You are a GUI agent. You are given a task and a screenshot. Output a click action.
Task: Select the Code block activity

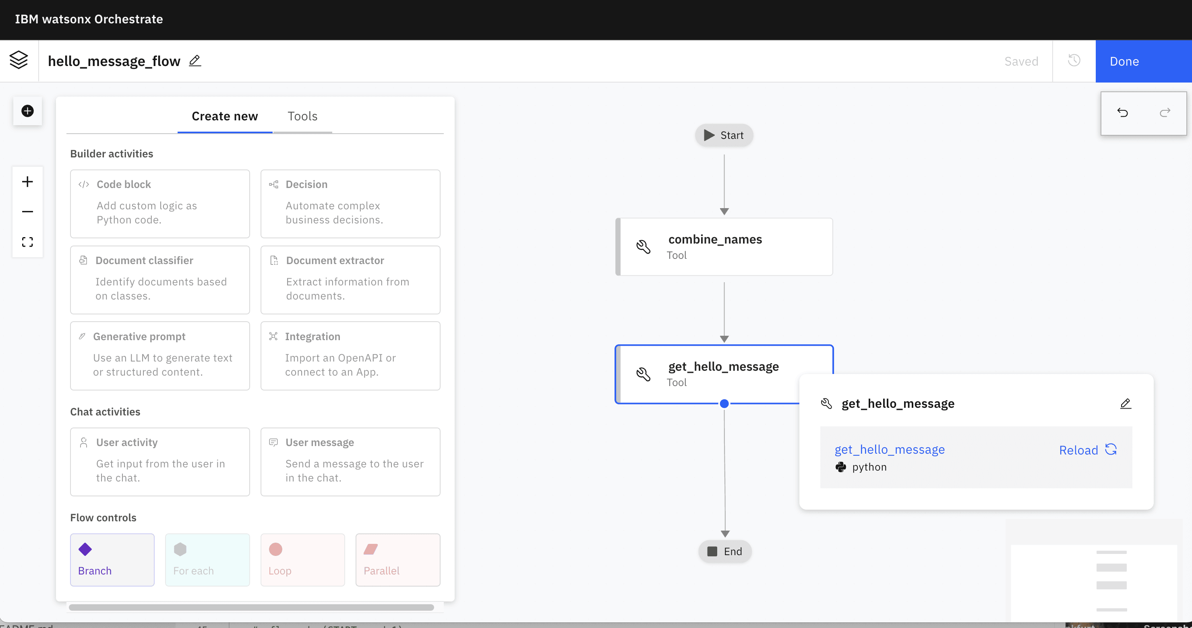(x=159, y=203)
